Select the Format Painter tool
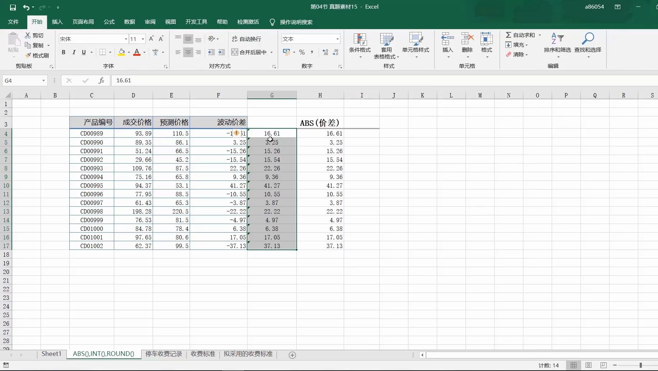 [37, 55]
